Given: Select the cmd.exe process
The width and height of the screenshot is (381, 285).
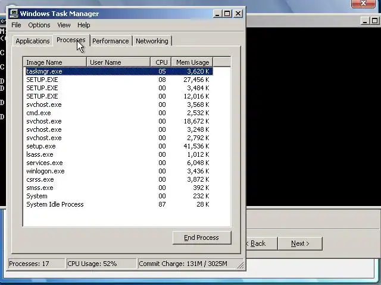Looking at the screenshot, I should (x=119, y=113).
